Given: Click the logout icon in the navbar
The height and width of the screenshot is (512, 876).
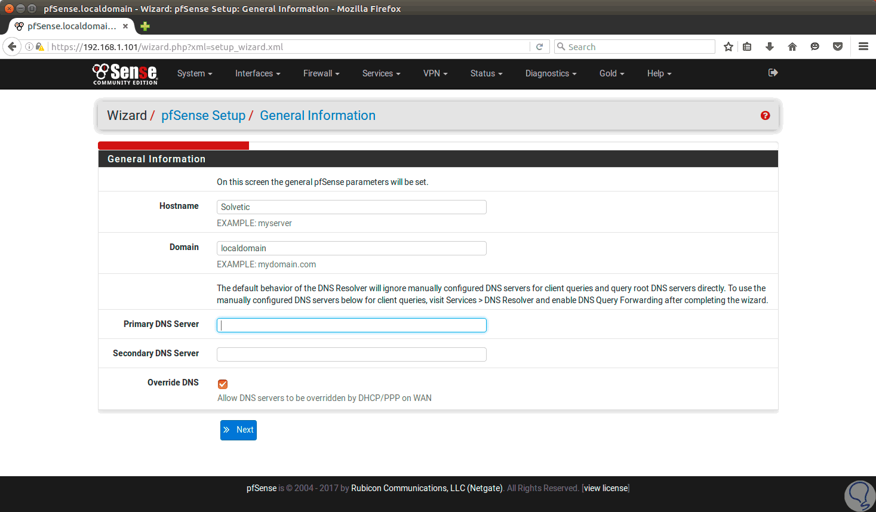Looking at the screenshot, I should pyautogui.click(x=773, y=73).
